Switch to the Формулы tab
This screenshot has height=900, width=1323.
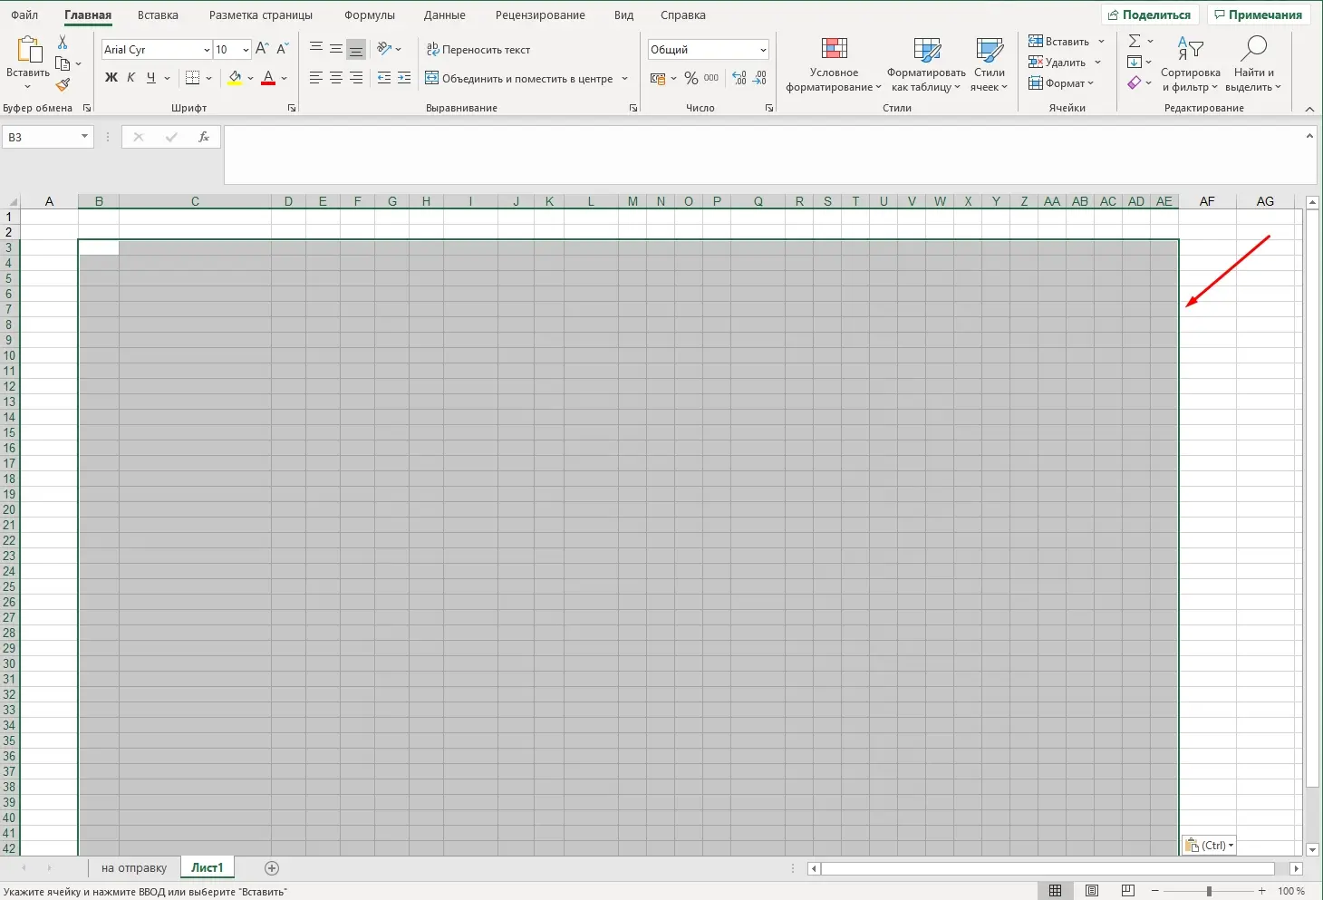point(370,15)
